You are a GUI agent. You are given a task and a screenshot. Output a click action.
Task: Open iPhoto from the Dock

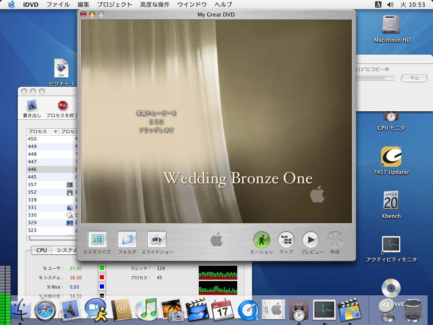tap(173, 310)
